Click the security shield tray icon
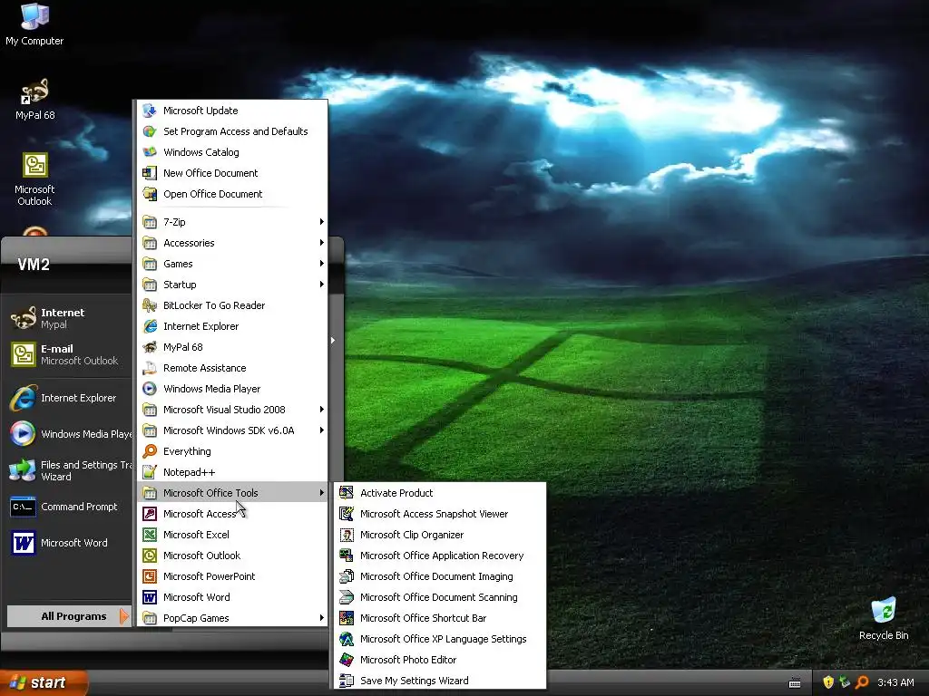 [x=828, y=682]
